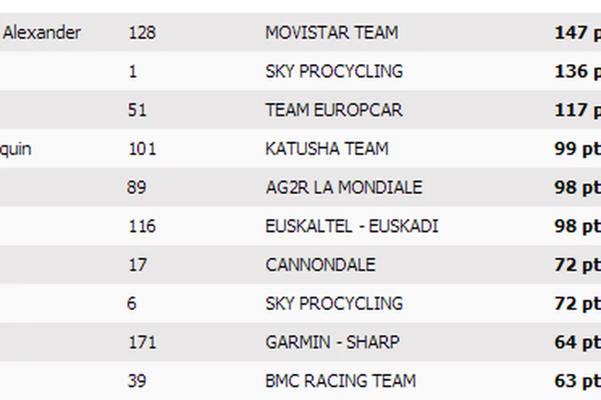The height and width of the screenshot is (400, 601).
Task: Select the CANNONDALE team cell
Action: click(321, 265)
